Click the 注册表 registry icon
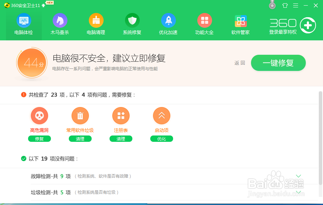 click(x=121, y=115)
